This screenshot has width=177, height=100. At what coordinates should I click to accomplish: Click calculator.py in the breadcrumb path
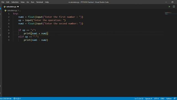click(12, 11)
